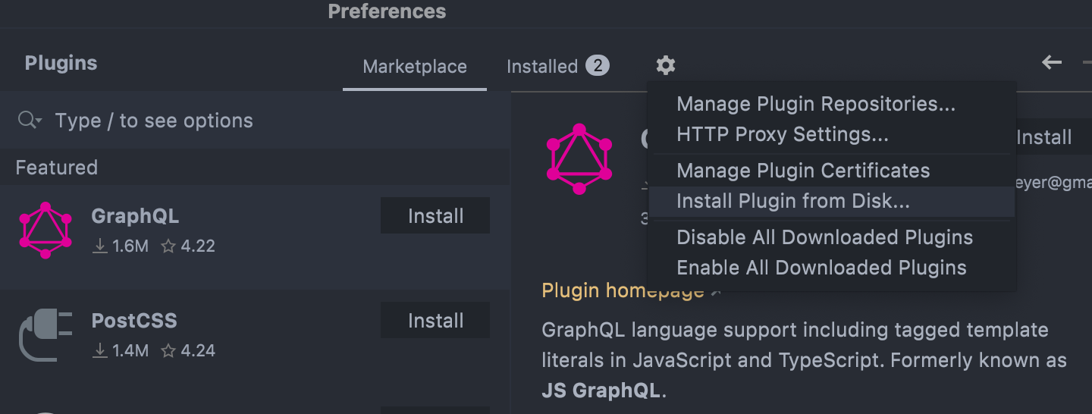Click the Installed count badge 2
Screen dimensions: 1092x414
point(598,66)
